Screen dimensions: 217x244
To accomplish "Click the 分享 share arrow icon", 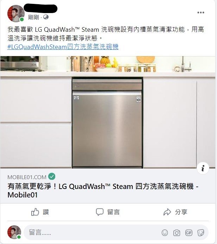I will pos(167,212).
